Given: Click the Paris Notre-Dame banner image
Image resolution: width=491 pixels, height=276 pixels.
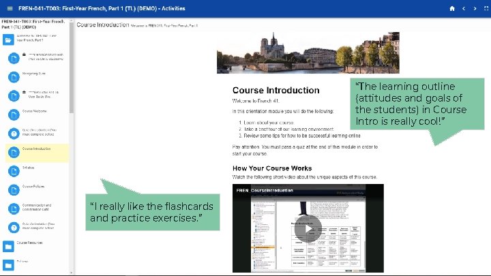Looking at the screenshot, I should (x=308, y=52).
